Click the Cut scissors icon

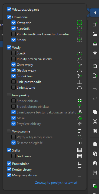tap(95, 121)
